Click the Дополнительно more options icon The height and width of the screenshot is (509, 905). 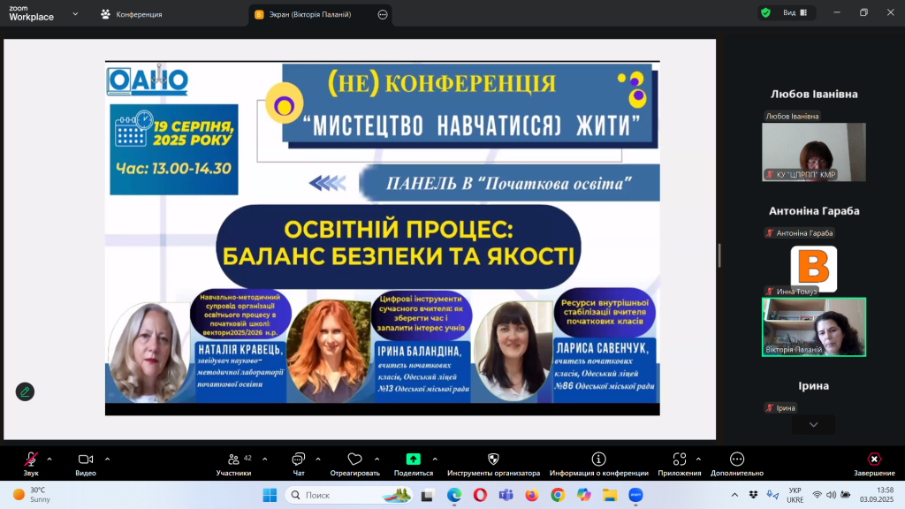coord(737,460)
